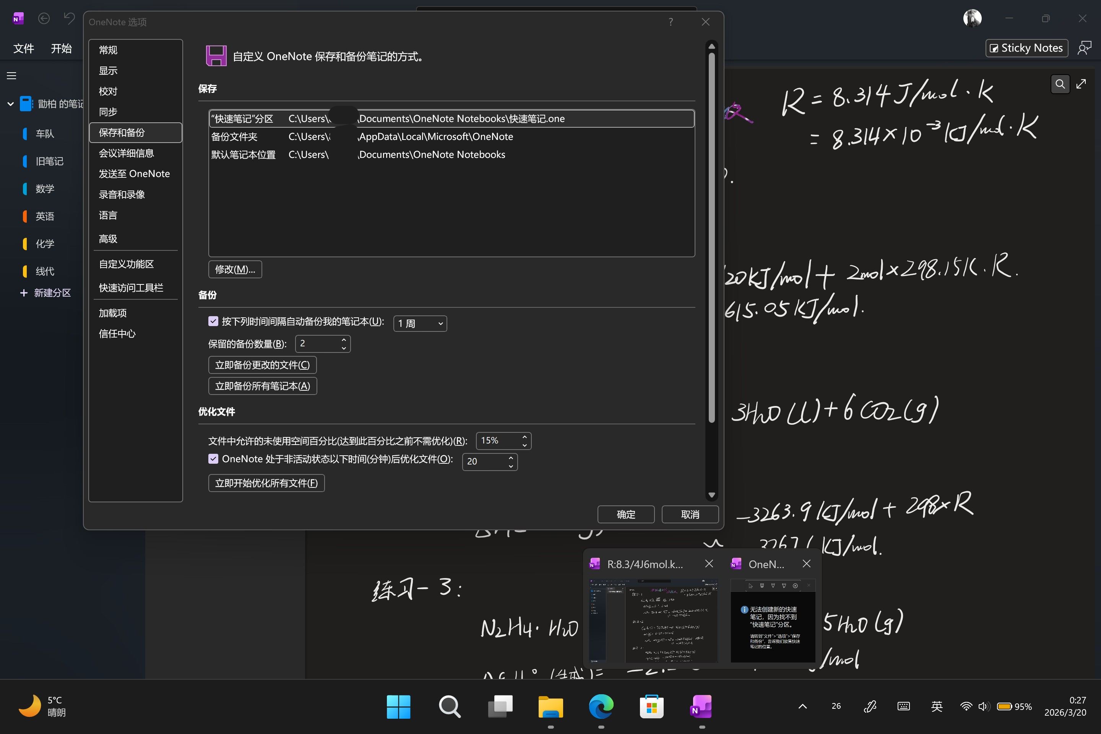The width and height of the screenshot is (1101, 734).
Task: Click the expand full page view icon
Action: 1081,84
